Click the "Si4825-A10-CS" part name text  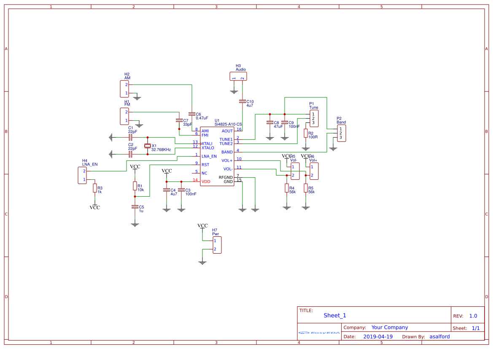(x=228, y=124)
